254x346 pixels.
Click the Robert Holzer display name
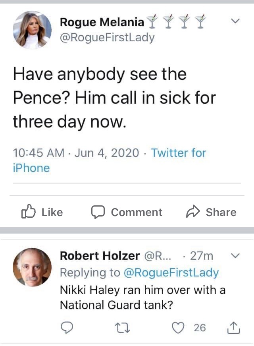[x=100, y=255]
